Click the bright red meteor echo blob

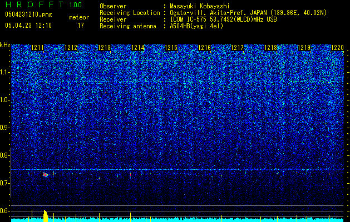pyautogui.click(x=46, y=175)
